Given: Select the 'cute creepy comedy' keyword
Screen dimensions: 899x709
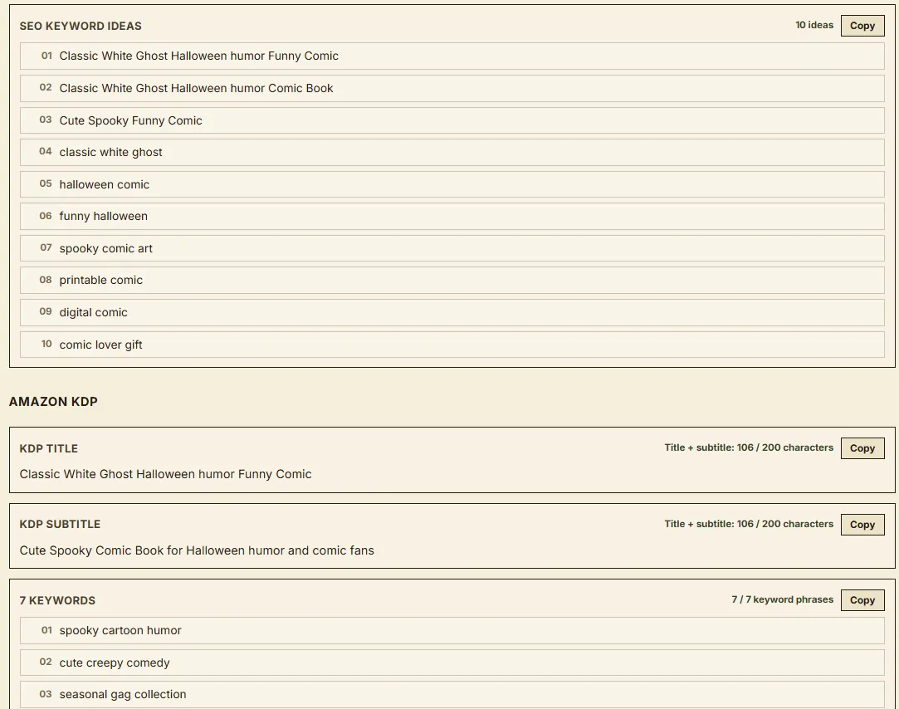Looking at the screenshot, I should tap(452, 663).
